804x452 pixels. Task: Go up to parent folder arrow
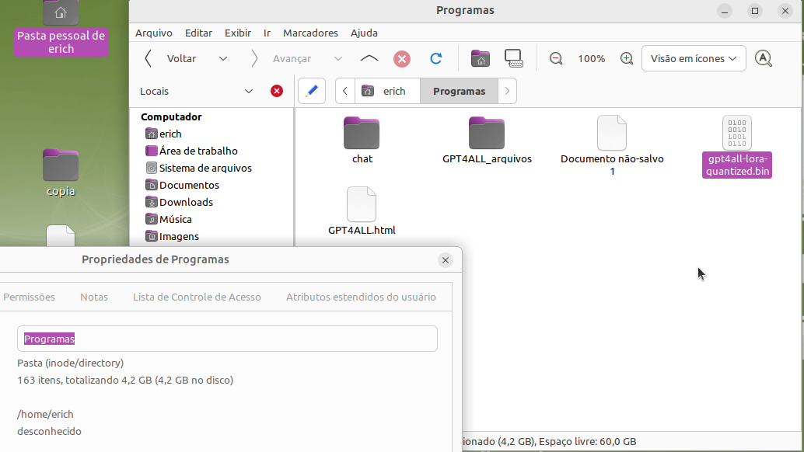tap(369, 58)
